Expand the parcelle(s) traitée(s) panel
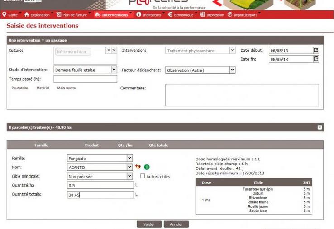The width and height of the screenshot is (334, 229). pos(320,127)
